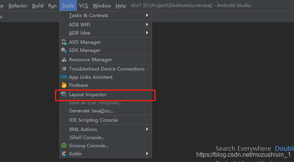
Task: Launch App Links Assistant
Action: click(x=105, y=77)
